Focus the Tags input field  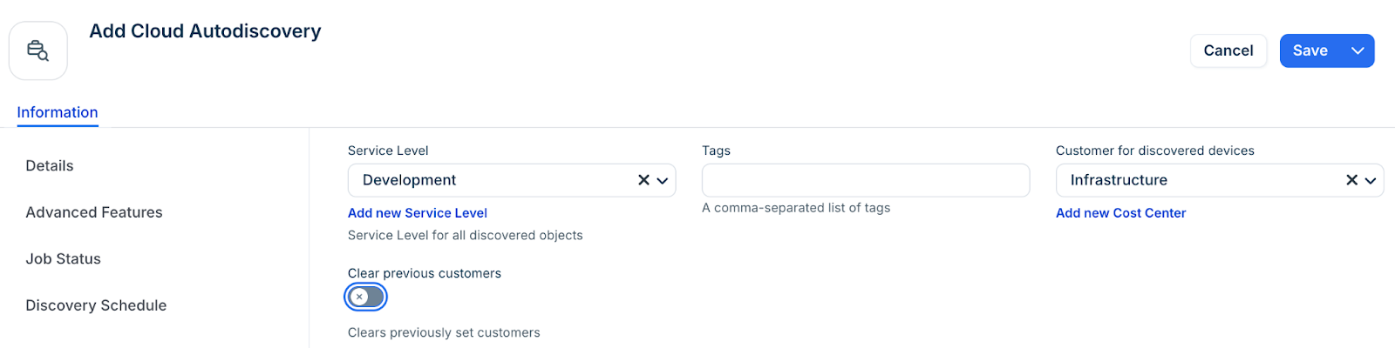click(x=865, y=180)
